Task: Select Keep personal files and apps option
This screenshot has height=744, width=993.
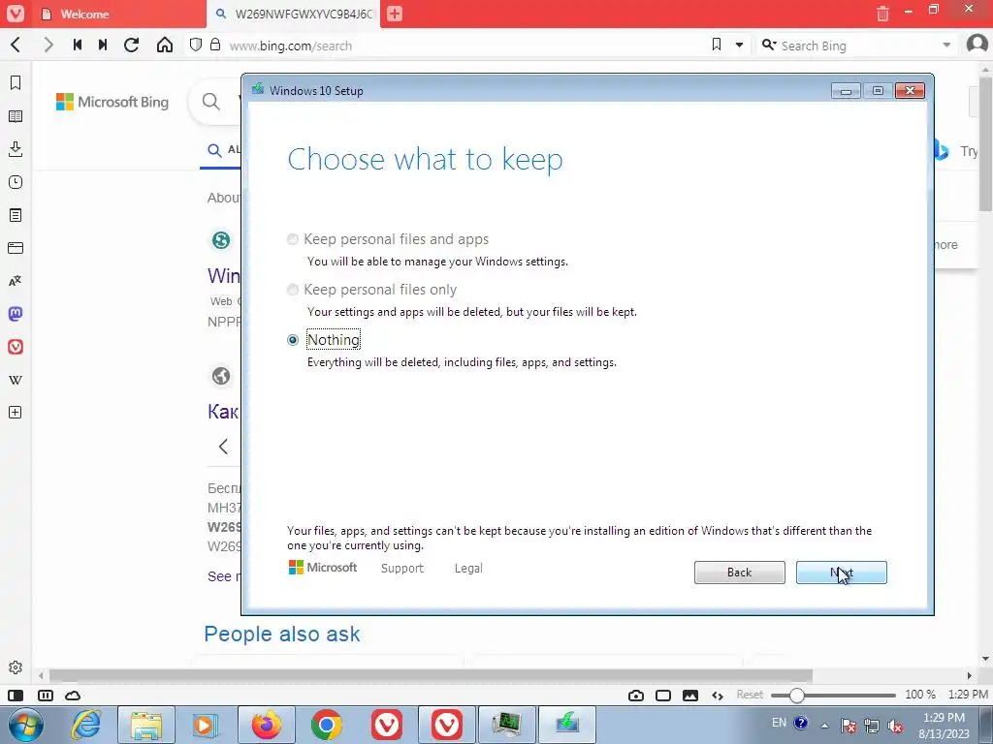Action: (x=293, y=239)
